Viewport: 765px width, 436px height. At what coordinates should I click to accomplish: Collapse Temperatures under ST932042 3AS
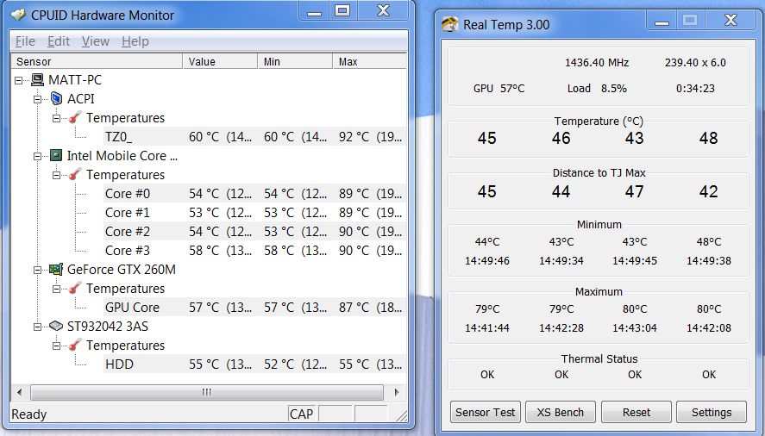pos(57,346)
